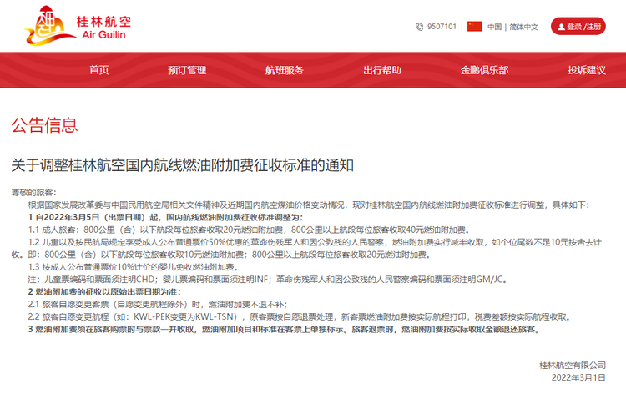626x399 pixels.
Task: Click the 尊敬的旅客 greeting line
Action: 34,193
